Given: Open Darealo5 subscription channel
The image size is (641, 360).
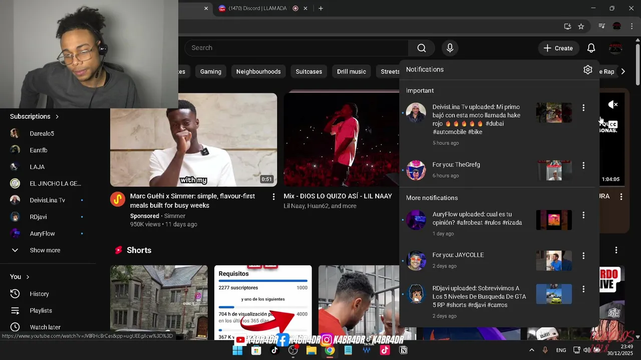Looking at the screenshot, I should [42, 133].
